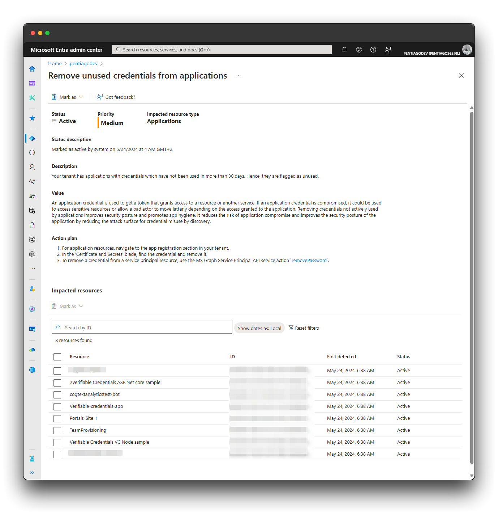Open Applications grid icon in sidebar
This screenshot has width=498, height=515.
tap(32, 211)
